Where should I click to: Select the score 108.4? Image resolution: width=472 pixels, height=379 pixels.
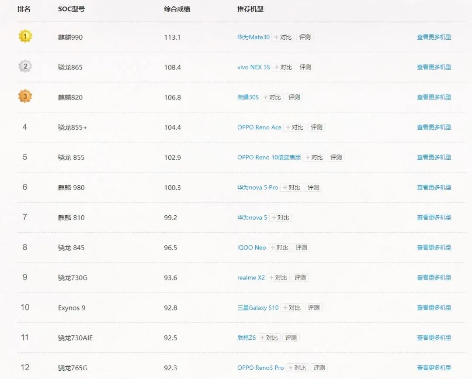(x=173, y=67)
